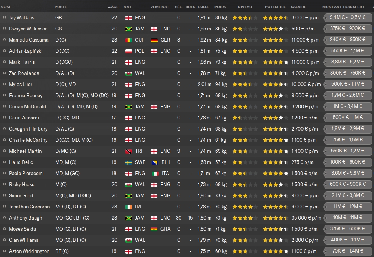Click Ireland flag for Jonathan Corcoran

[129, 207]
